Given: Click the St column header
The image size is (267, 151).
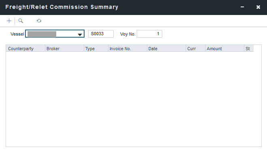Looking at the screenshot, I should (249, 49).
